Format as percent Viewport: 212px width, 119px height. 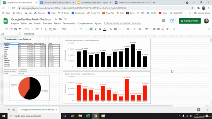coord(41,29)
